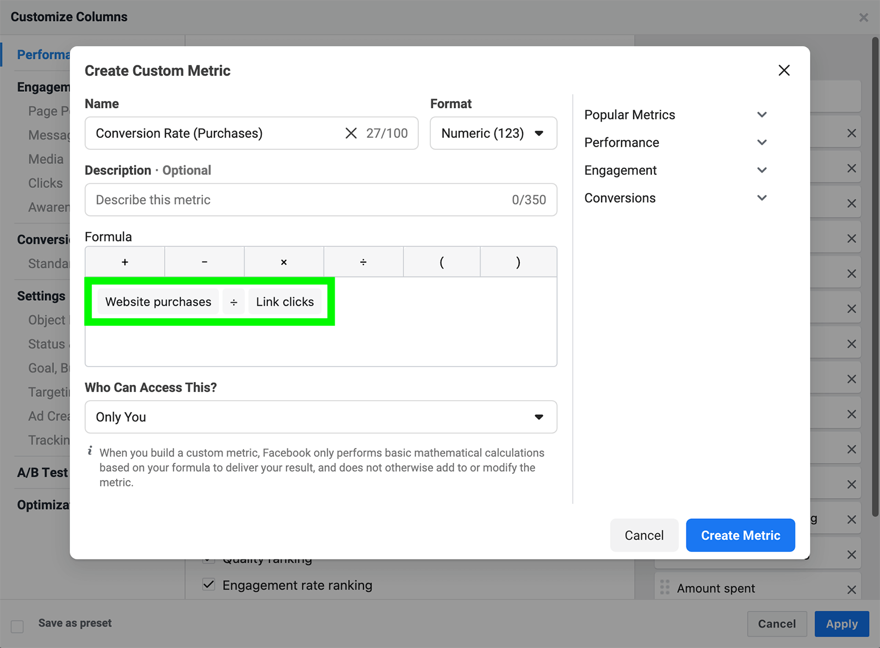
Task: Click Apply in Customize Columns window
Action: click(x=842, y=624)
